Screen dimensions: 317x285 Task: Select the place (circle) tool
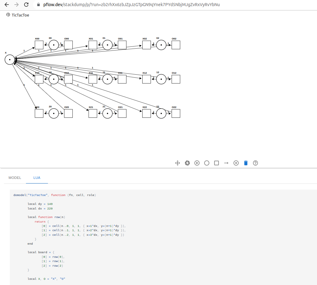(x=207, y=163)
